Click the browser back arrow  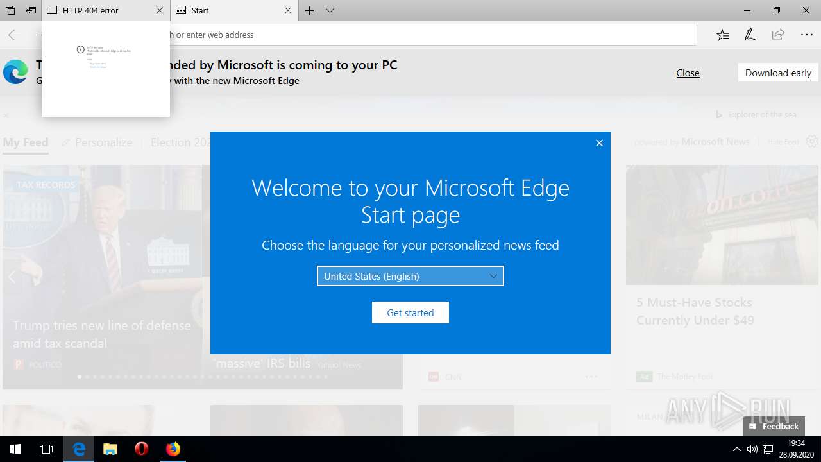pyautogui.click(x=14, y=35)
